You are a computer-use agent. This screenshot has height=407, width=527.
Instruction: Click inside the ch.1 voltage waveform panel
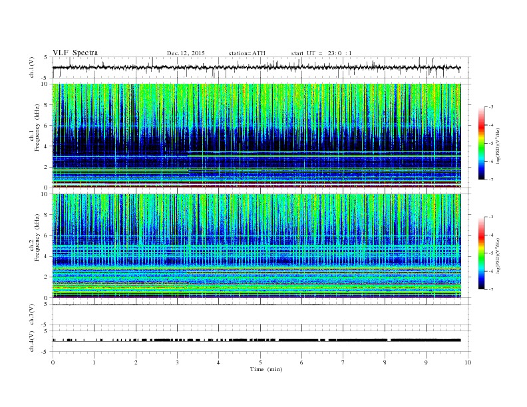[262, 67]
